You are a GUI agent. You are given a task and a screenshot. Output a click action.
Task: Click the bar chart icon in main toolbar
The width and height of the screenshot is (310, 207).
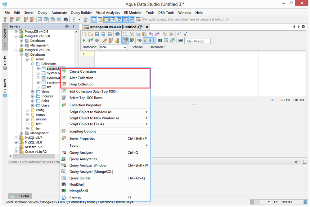point(138,19)
